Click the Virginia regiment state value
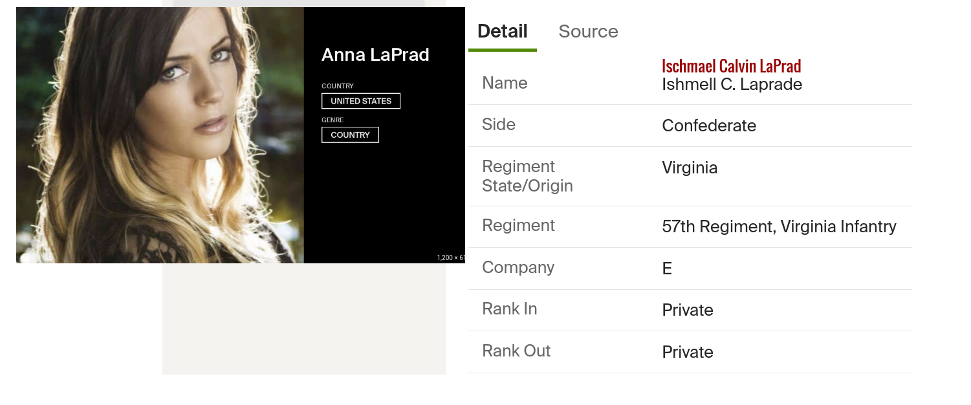Image resolution: width=971 pixels, height=405 pixels. coord(690,168)
